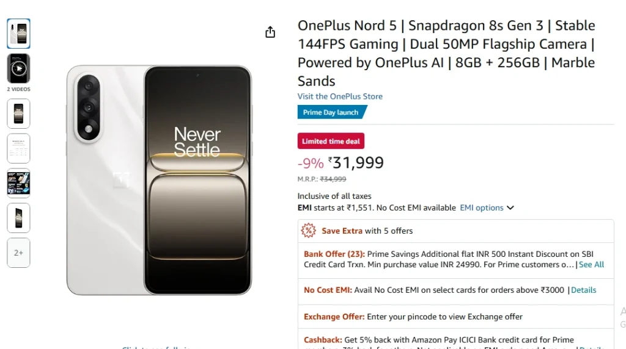Image resolution: width=626 pixels, height=349 pixels.
Task: Click the Cashback offer label
Action: click(323, 340)
